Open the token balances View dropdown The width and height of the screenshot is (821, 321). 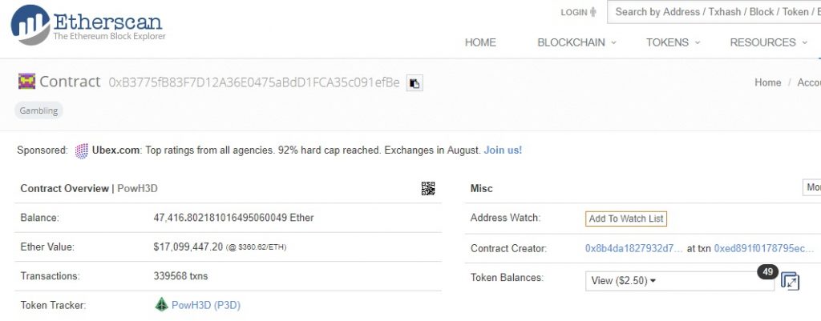[x=679, y=280]
